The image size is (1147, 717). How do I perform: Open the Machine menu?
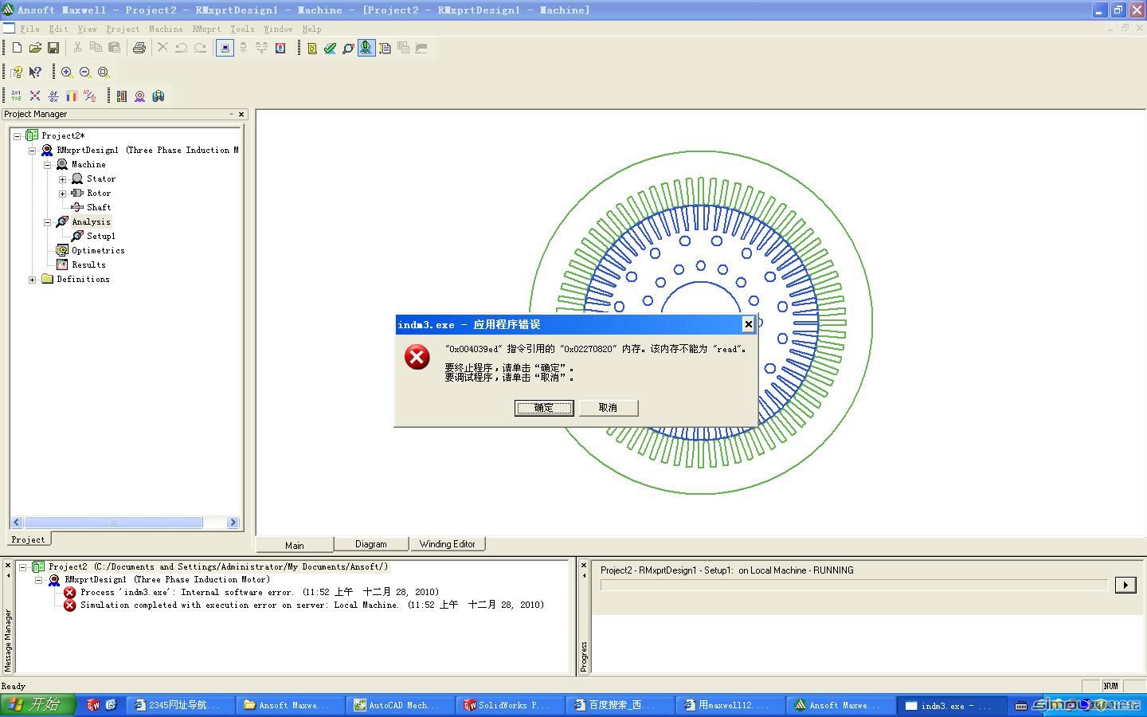click(166, 29)
